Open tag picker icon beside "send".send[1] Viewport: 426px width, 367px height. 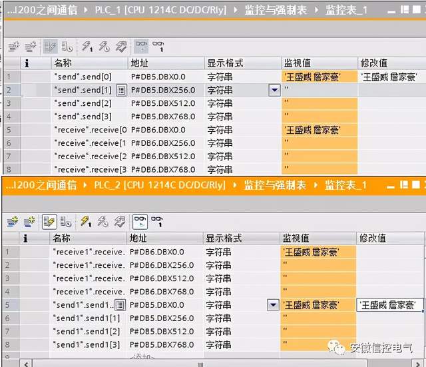click(121, 90)
